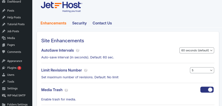Click the 'Enable trash for media.' description
Image resolution: width=222 pixels, height=106 pixels.
[x=59, y=99]
